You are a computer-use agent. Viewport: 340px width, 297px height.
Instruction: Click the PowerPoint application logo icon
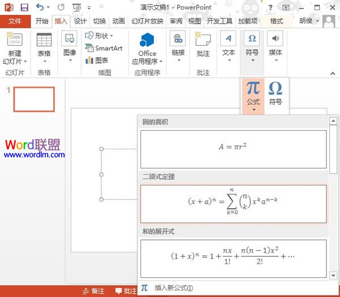[9, 7]
